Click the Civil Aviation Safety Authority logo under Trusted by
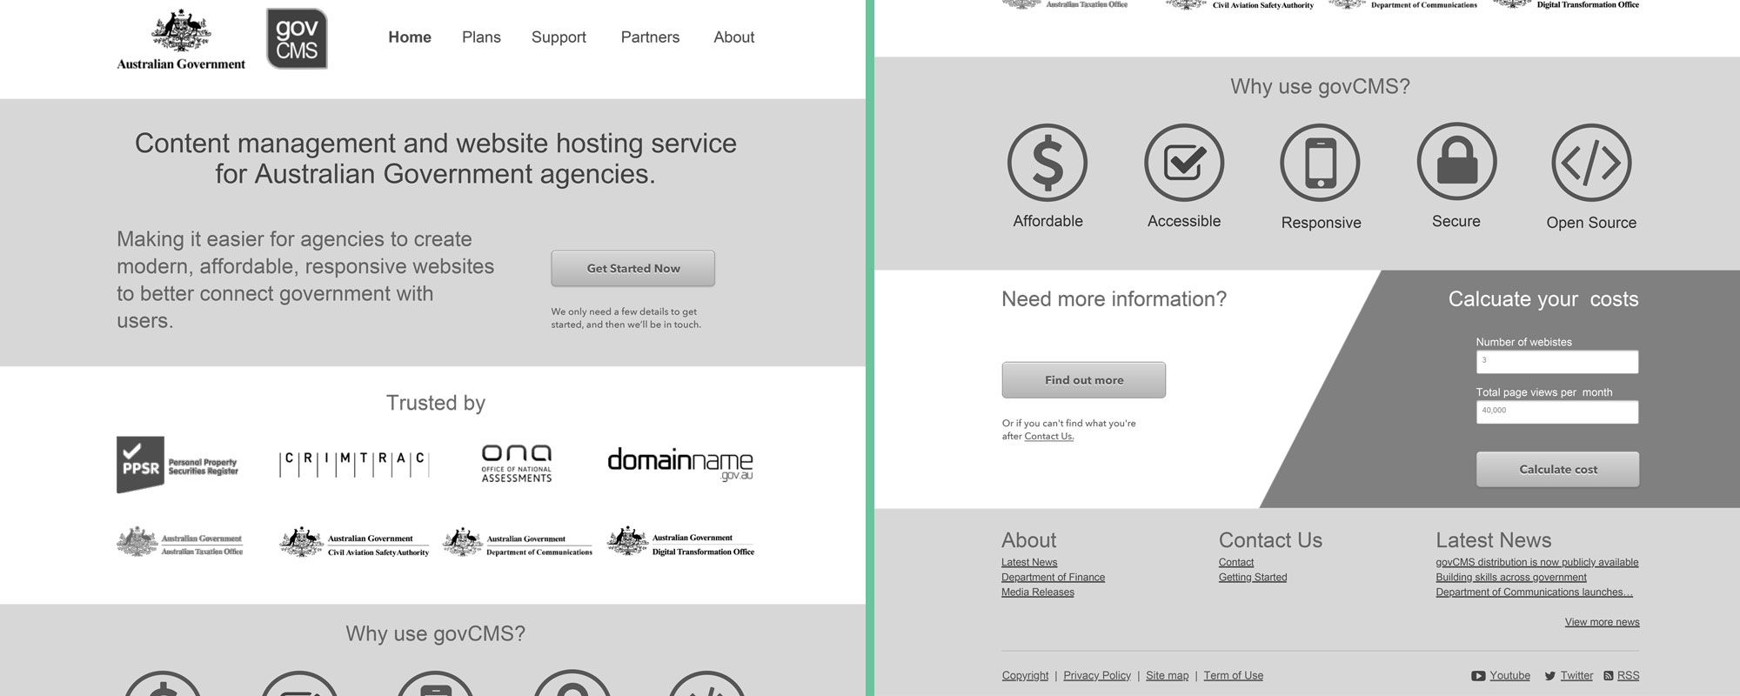Viewport: 1740px width, 696px height. point(354,542)
